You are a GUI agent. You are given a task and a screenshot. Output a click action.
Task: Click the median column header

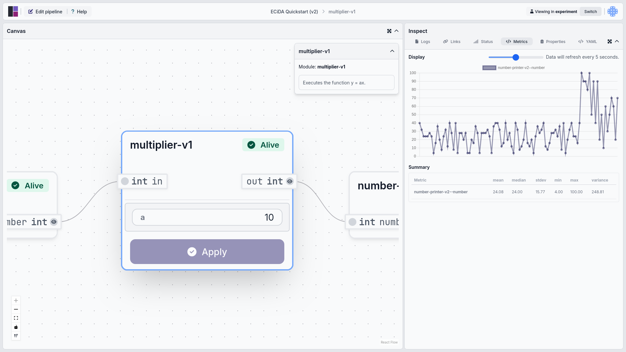518,180
